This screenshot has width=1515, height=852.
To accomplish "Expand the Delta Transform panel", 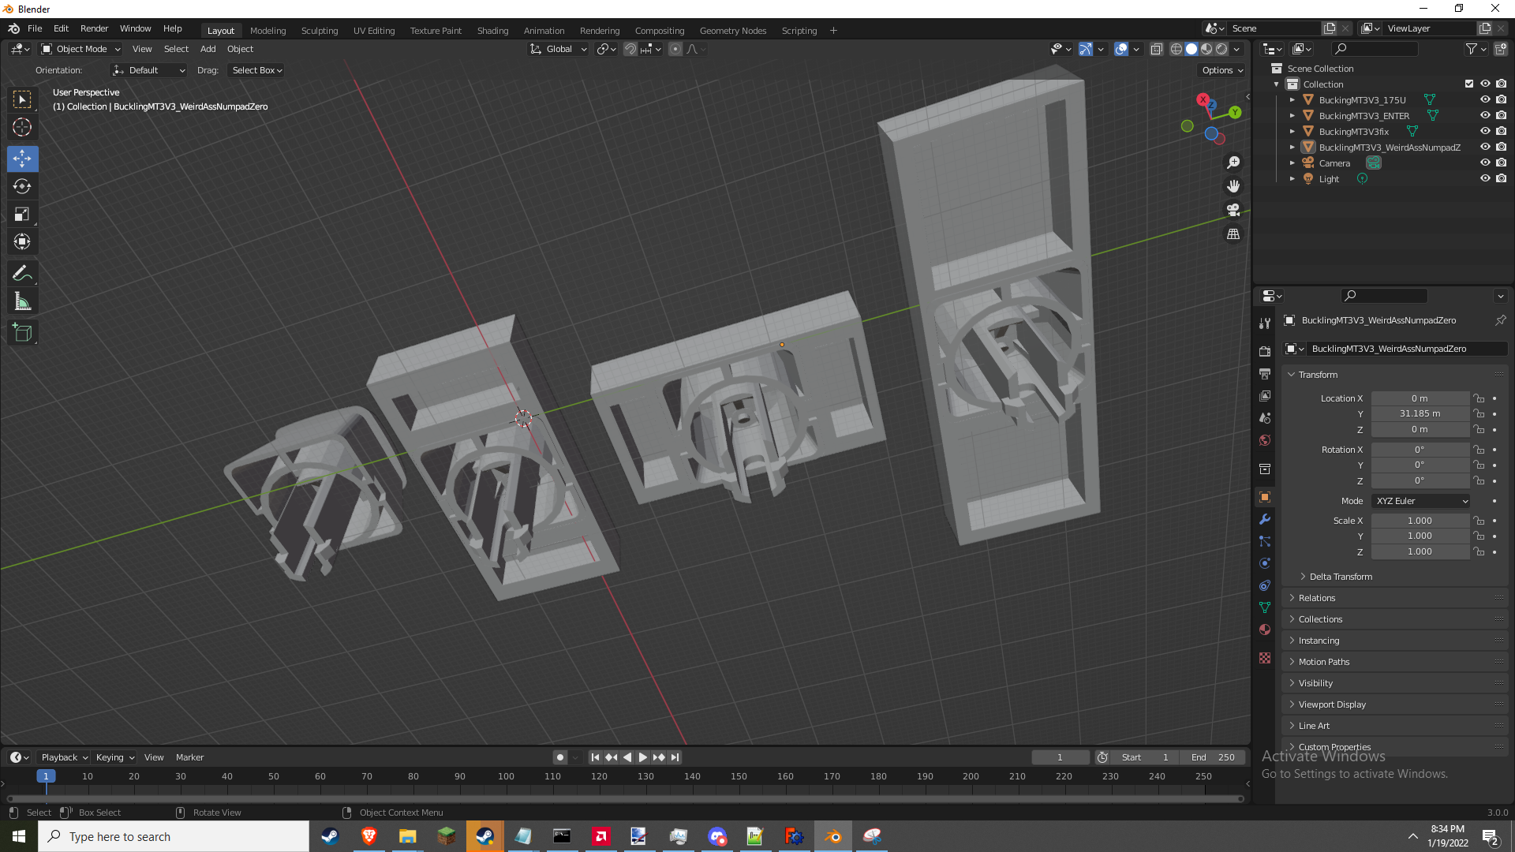I will tap(1341, 577).
